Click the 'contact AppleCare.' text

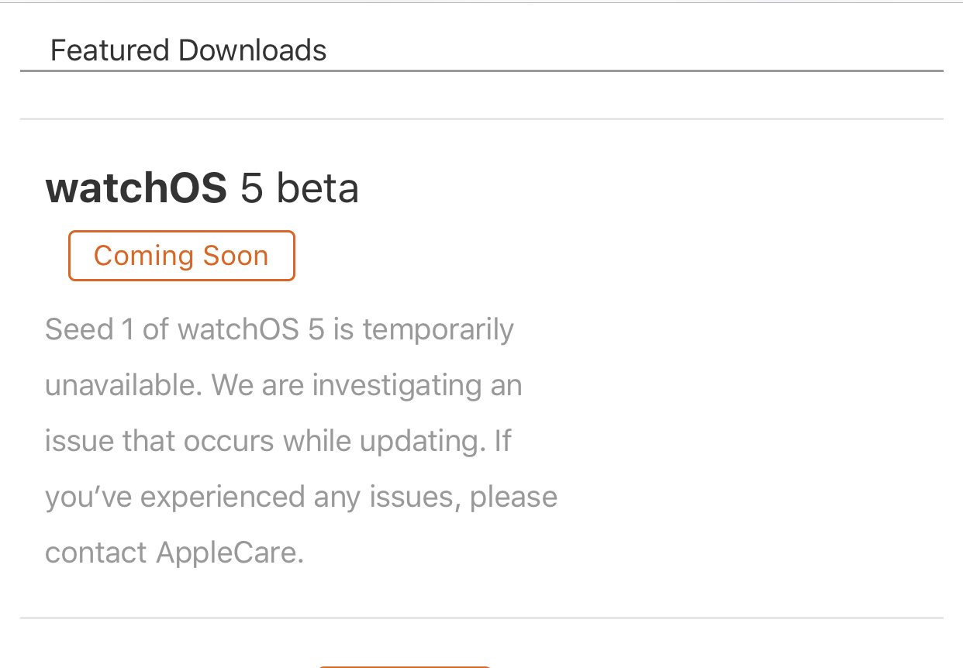(174, 553)
